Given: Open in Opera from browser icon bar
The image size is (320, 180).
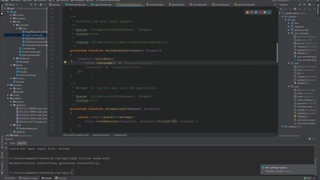Looking at the screenshot, I should tap(260, 12).
